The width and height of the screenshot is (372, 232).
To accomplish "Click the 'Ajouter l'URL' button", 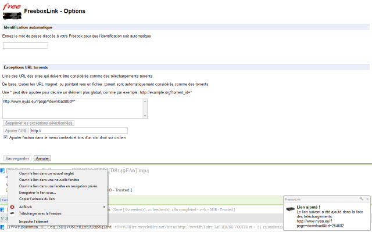I will pyautogui.click(x=16, y=130).
